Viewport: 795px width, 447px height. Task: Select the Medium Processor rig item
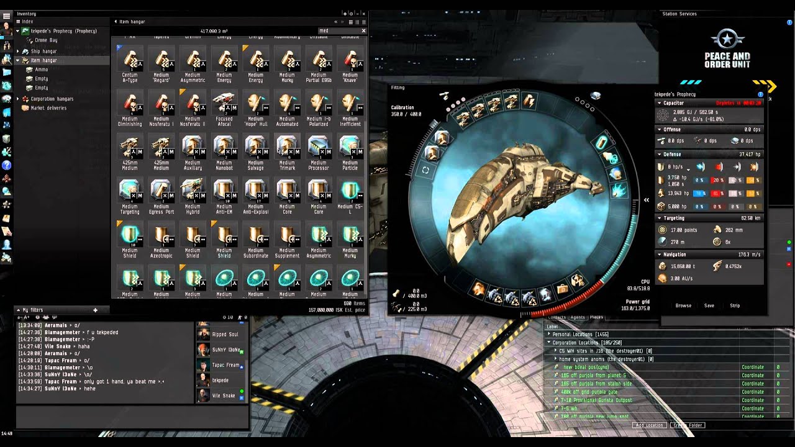319,153
